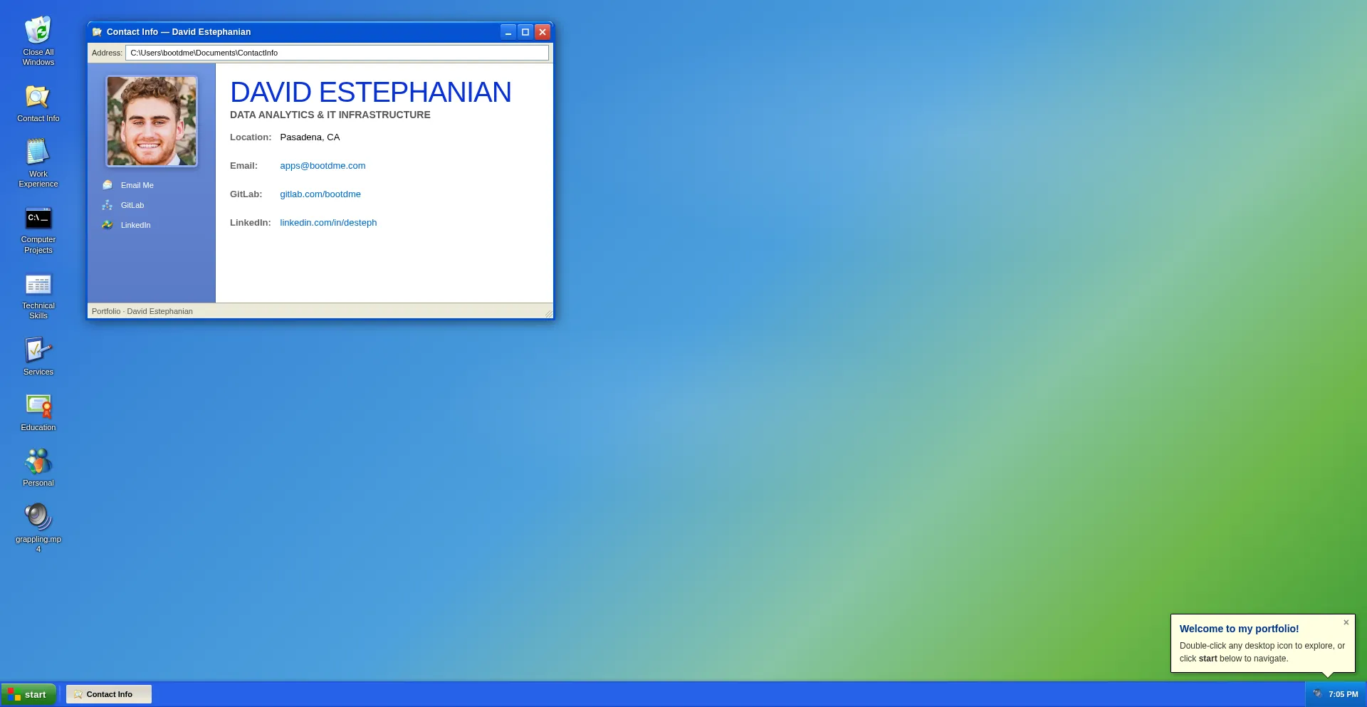
Task: Click David's profile photo thumbnail
Action: coord(152,121)
